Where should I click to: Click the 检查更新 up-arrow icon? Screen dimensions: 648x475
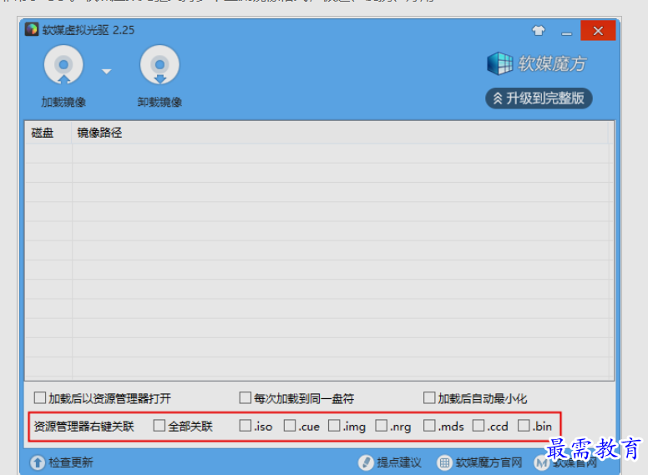tap(38, 462)
